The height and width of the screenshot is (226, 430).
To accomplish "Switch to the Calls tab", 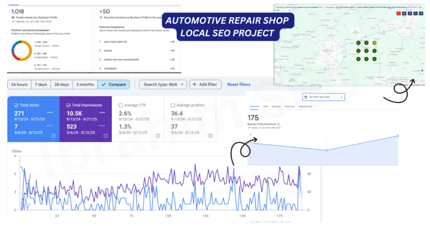I will (265, 107).
